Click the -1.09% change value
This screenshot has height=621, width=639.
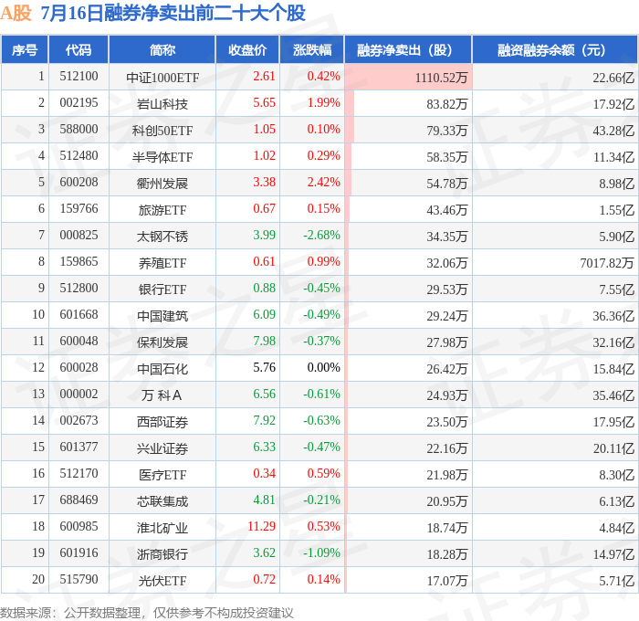[x=321, y=553]
